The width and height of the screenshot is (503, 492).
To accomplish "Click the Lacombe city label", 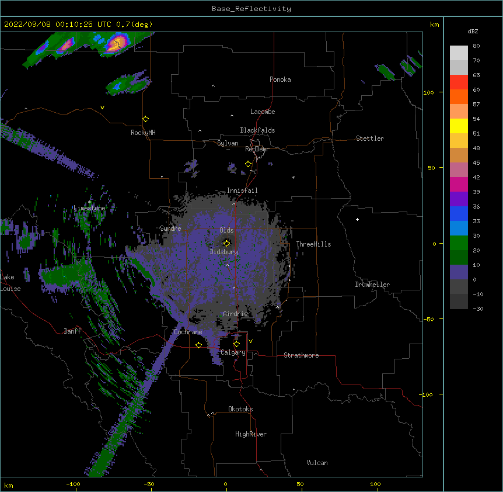I will point(263,112).
